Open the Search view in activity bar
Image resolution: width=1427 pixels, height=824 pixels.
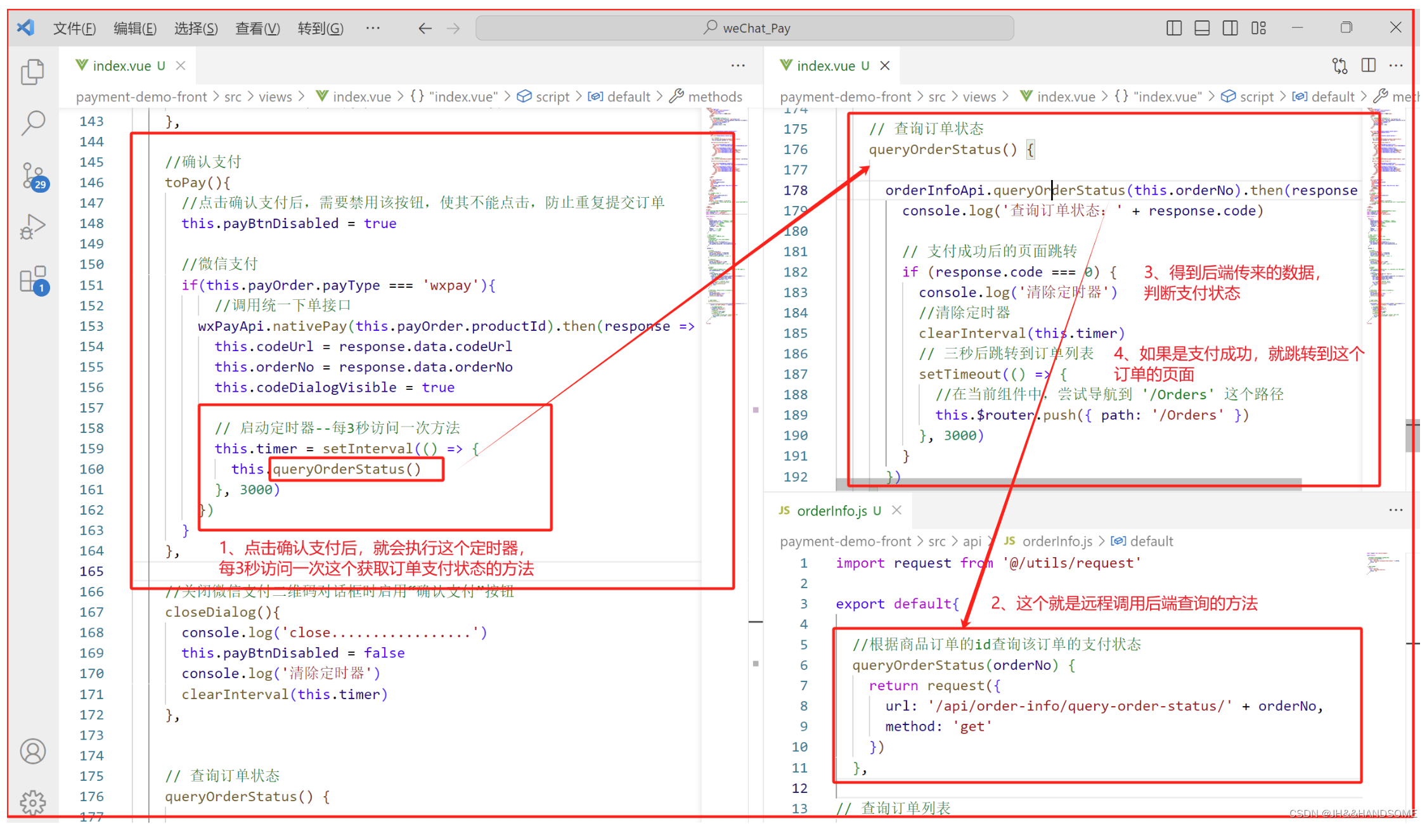(32, 123)
